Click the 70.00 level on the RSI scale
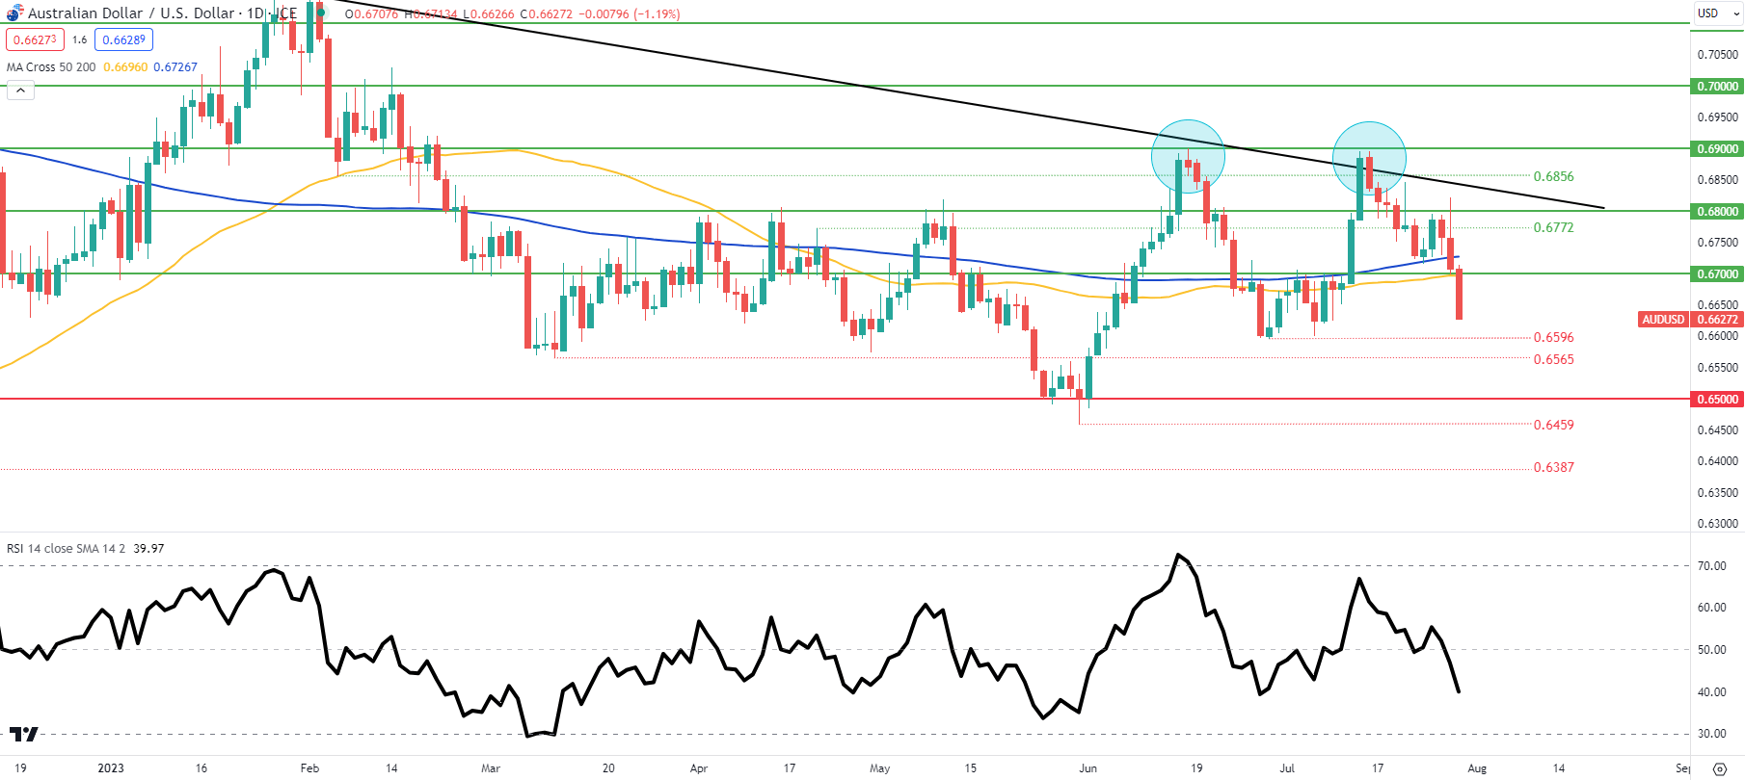The height and width of the screenshot is (780, 1745). point(1712,566)
